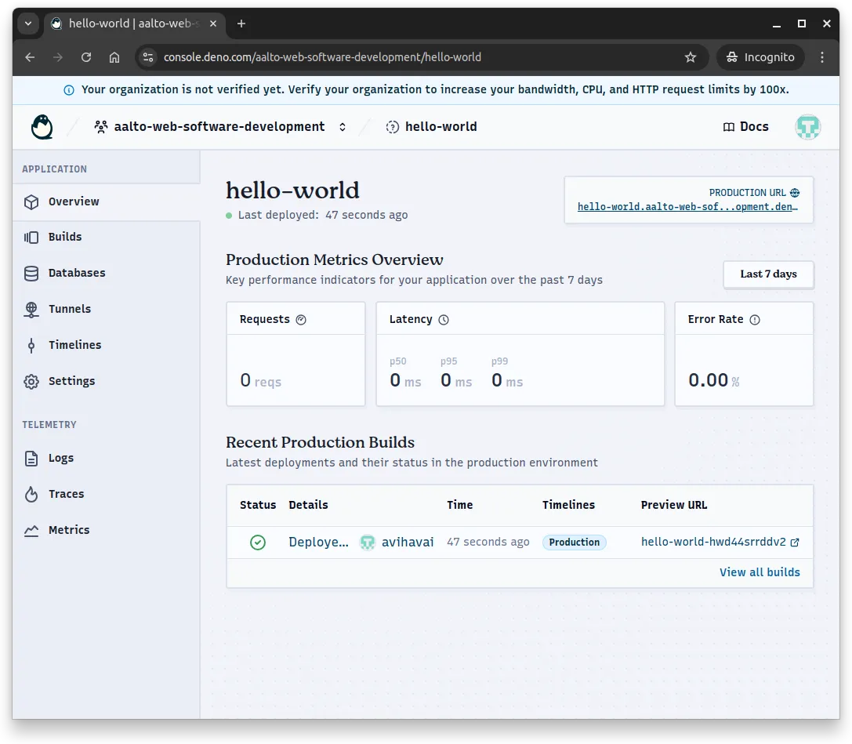Click the Latency info icon
Image resolution: width=852 pixels, height=744 pixels.
click(444, 319)
